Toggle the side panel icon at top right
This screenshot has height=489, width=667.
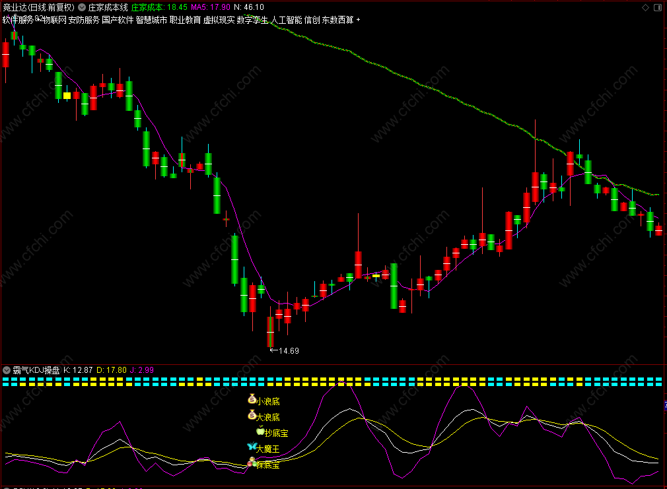click(x=658, y=7)
